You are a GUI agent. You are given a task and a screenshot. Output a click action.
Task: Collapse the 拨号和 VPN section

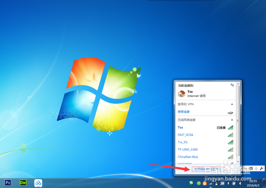232,104
